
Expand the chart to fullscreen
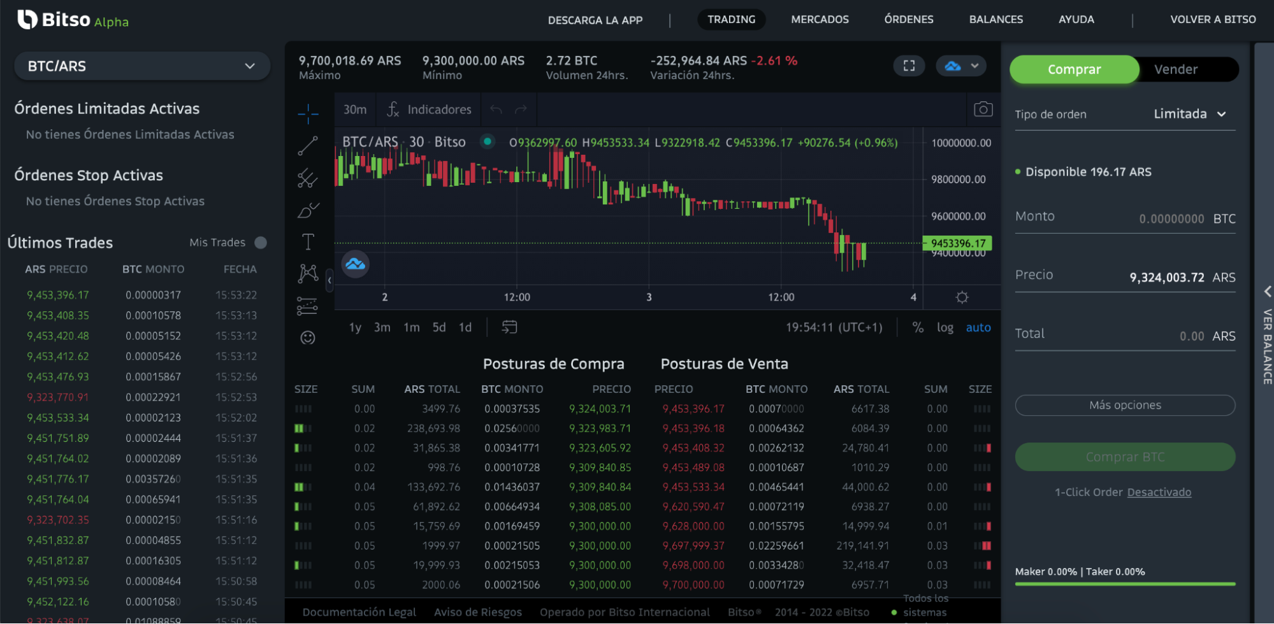pyautogui.click(x=909, y=66)
